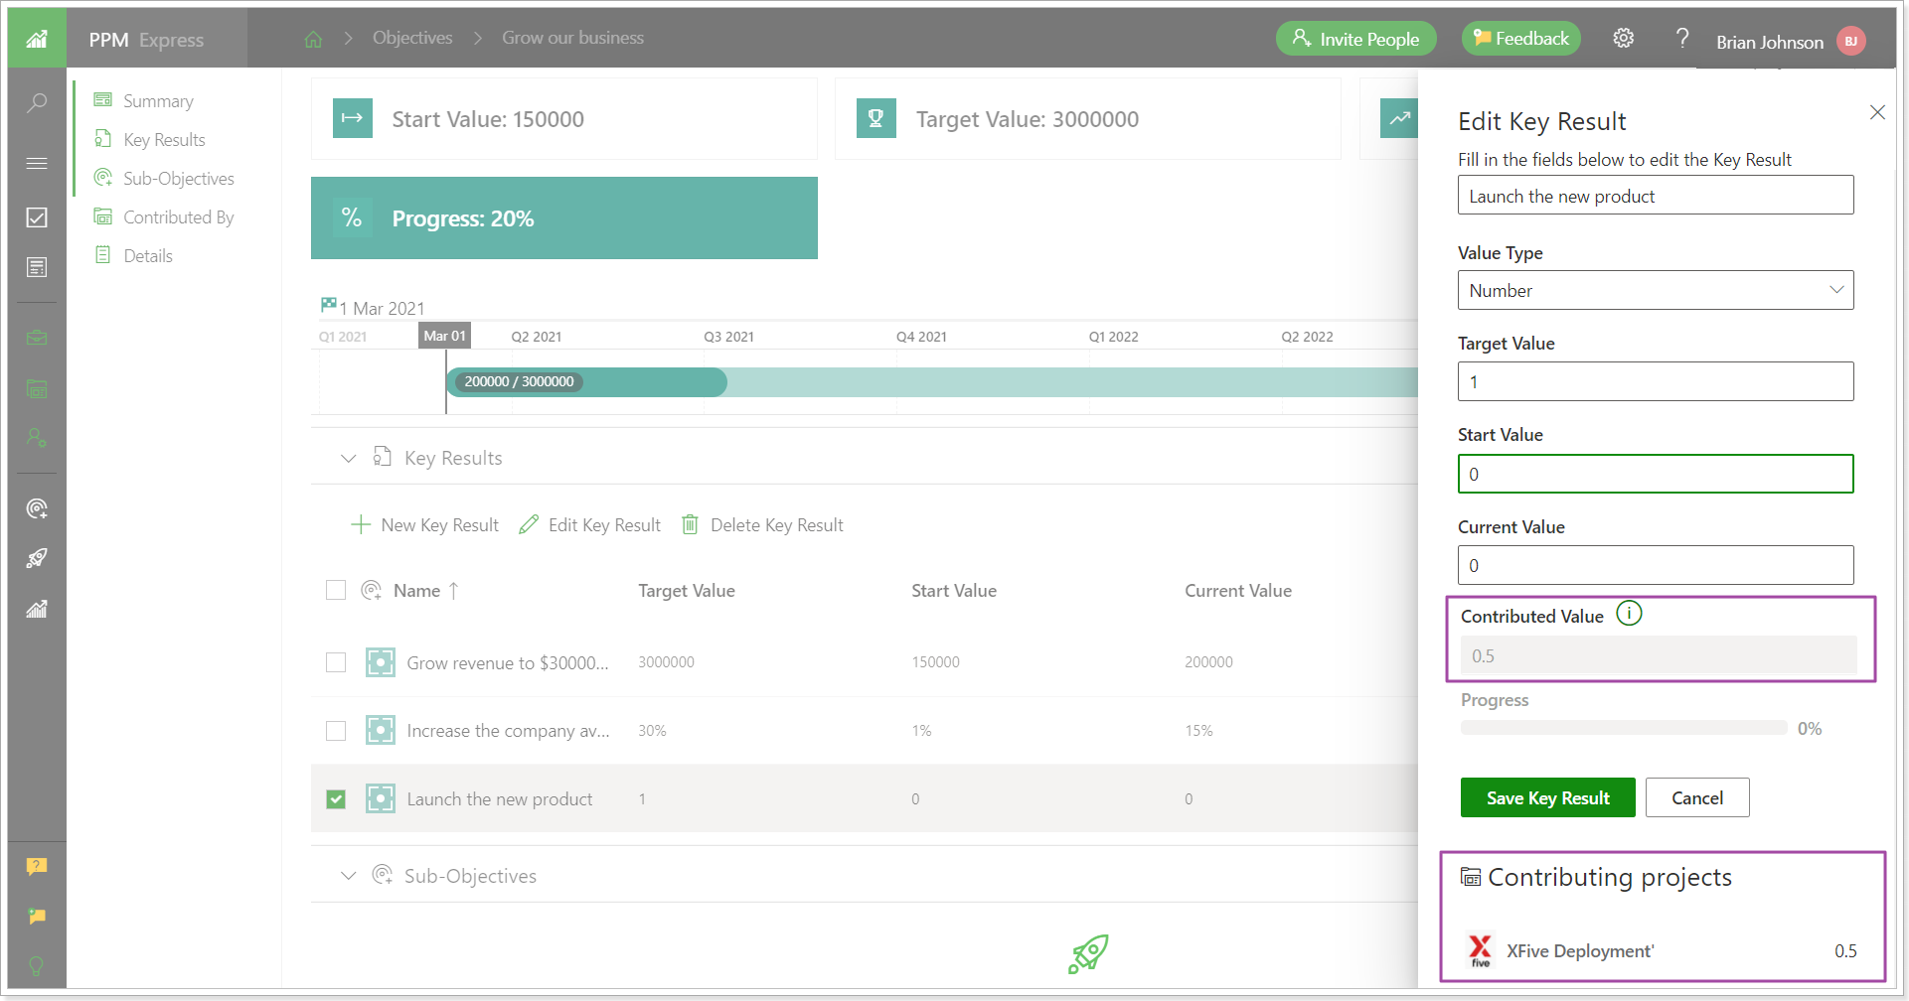Collapse the Sub-Objectives section

point(349,876)
